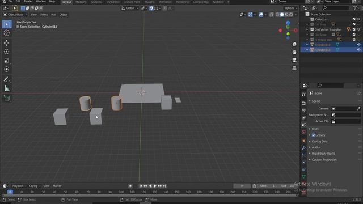Open the Physics properties tab
This screenshot has height=204, width=363.
pyautogui.click(x=304, y=162)
